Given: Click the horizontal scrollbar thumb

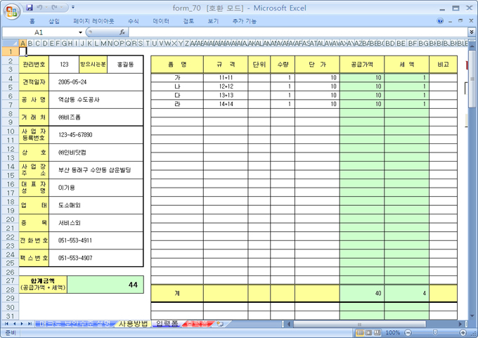Looking at the screenshot, I should click(x=360, y=324).
